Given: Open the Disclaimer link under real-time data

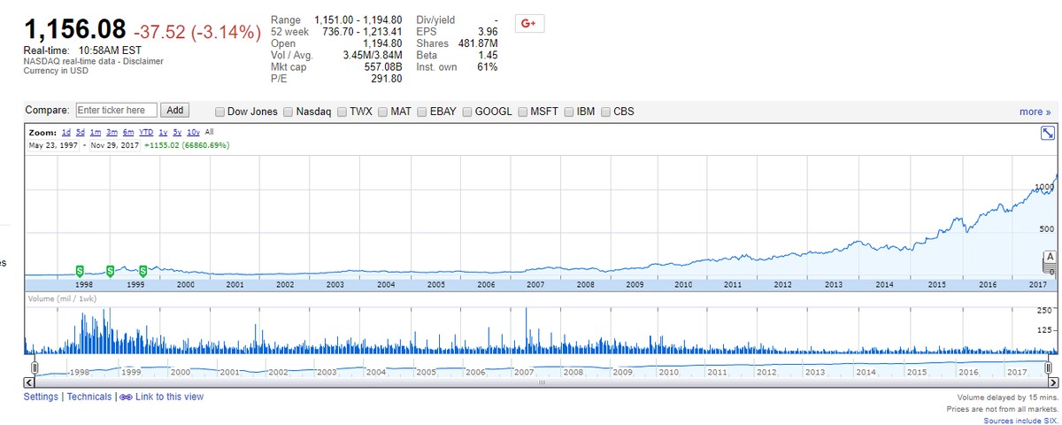Looking at the screenshot, I should [x=143, y=61].
